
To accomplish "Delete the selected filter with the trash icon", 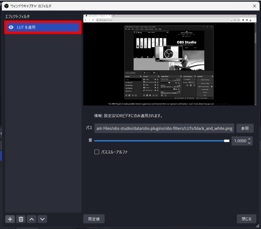I will pyautogui.click(x=21, y=219).
